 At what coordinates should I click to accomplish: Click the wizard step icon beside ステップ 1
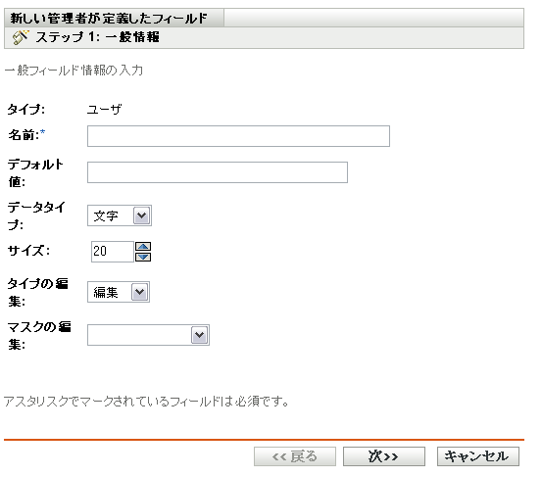(21, 37)
